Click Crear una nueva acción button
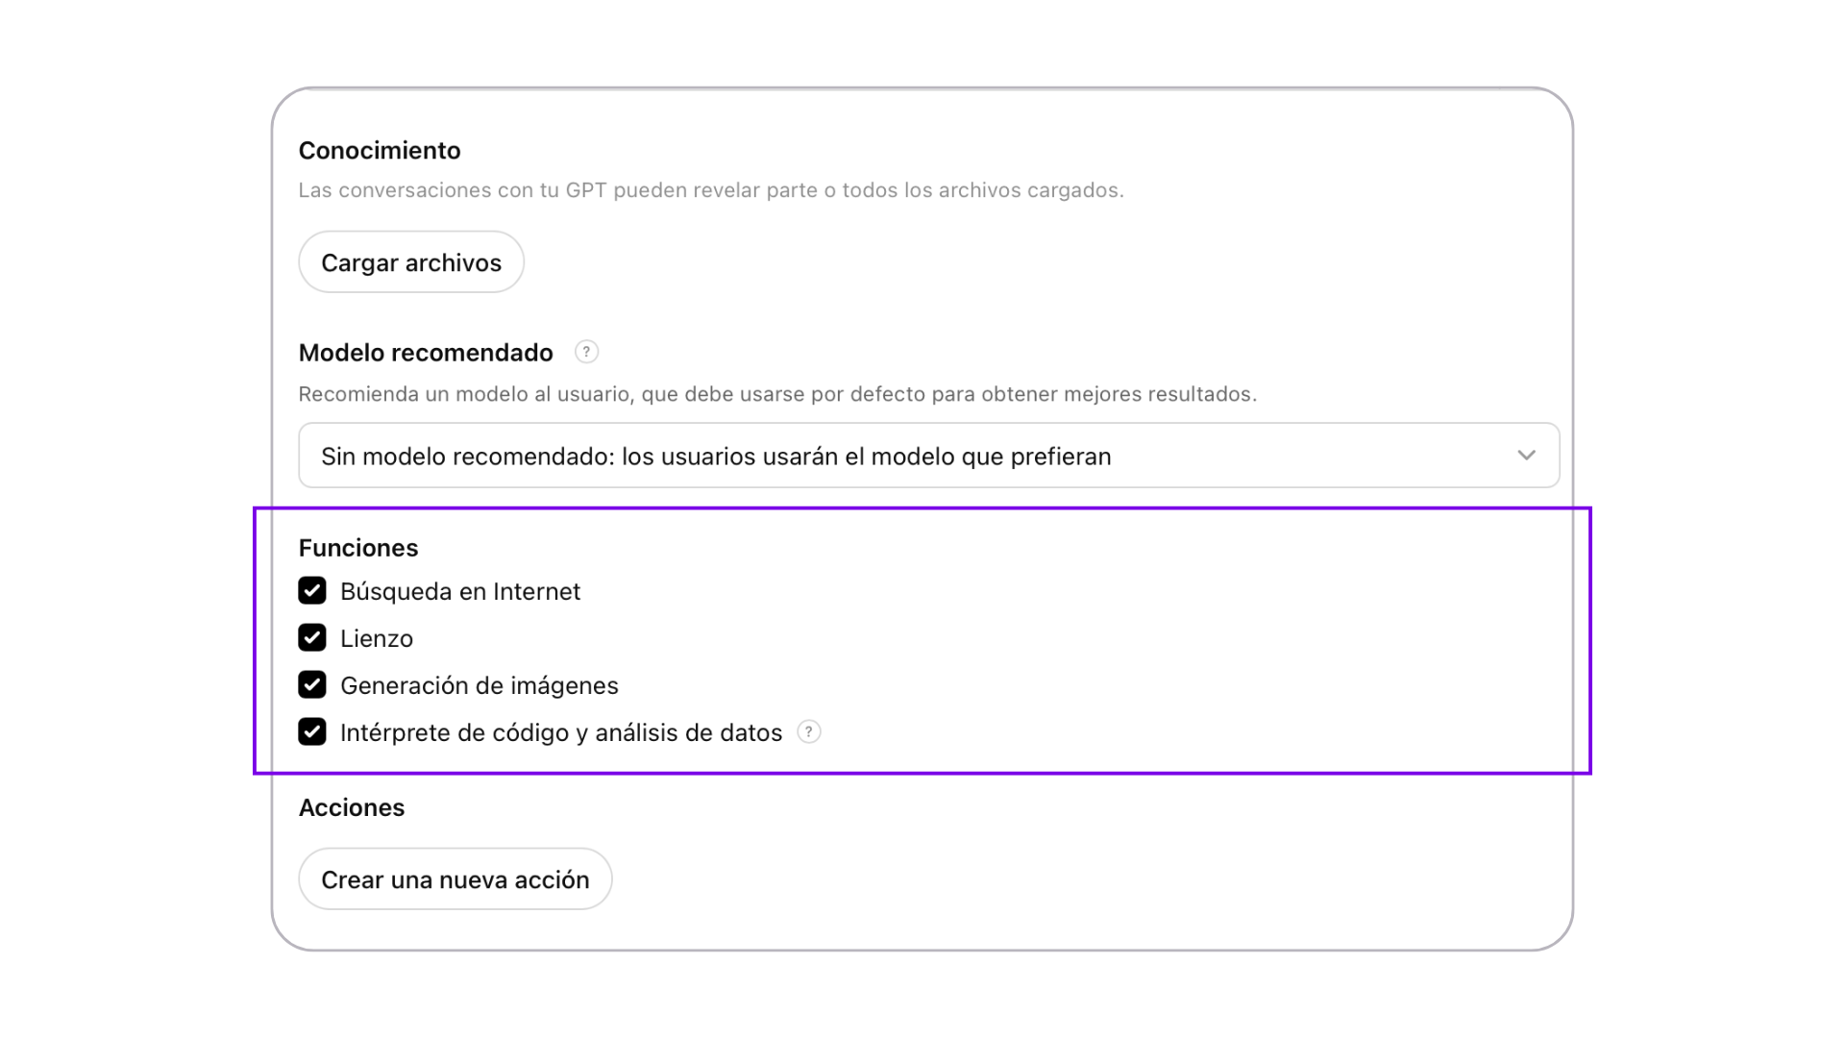The image size is (1845, 1038). 455,878
